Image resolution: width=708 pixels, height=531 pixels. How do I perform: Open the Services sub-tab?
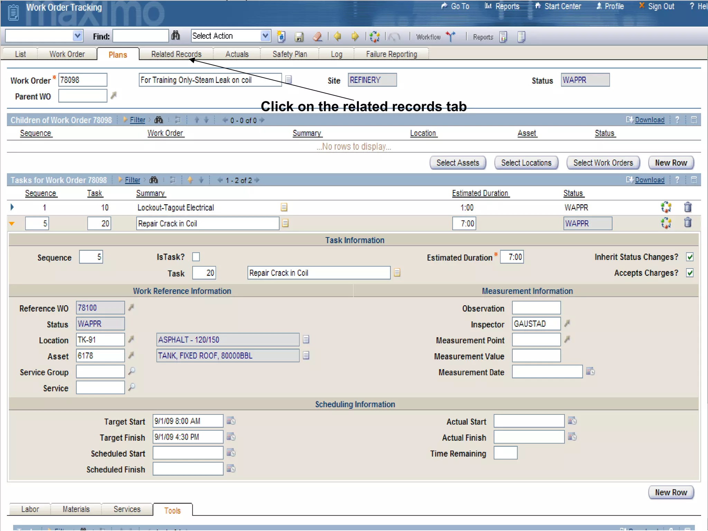coord(127,509)
